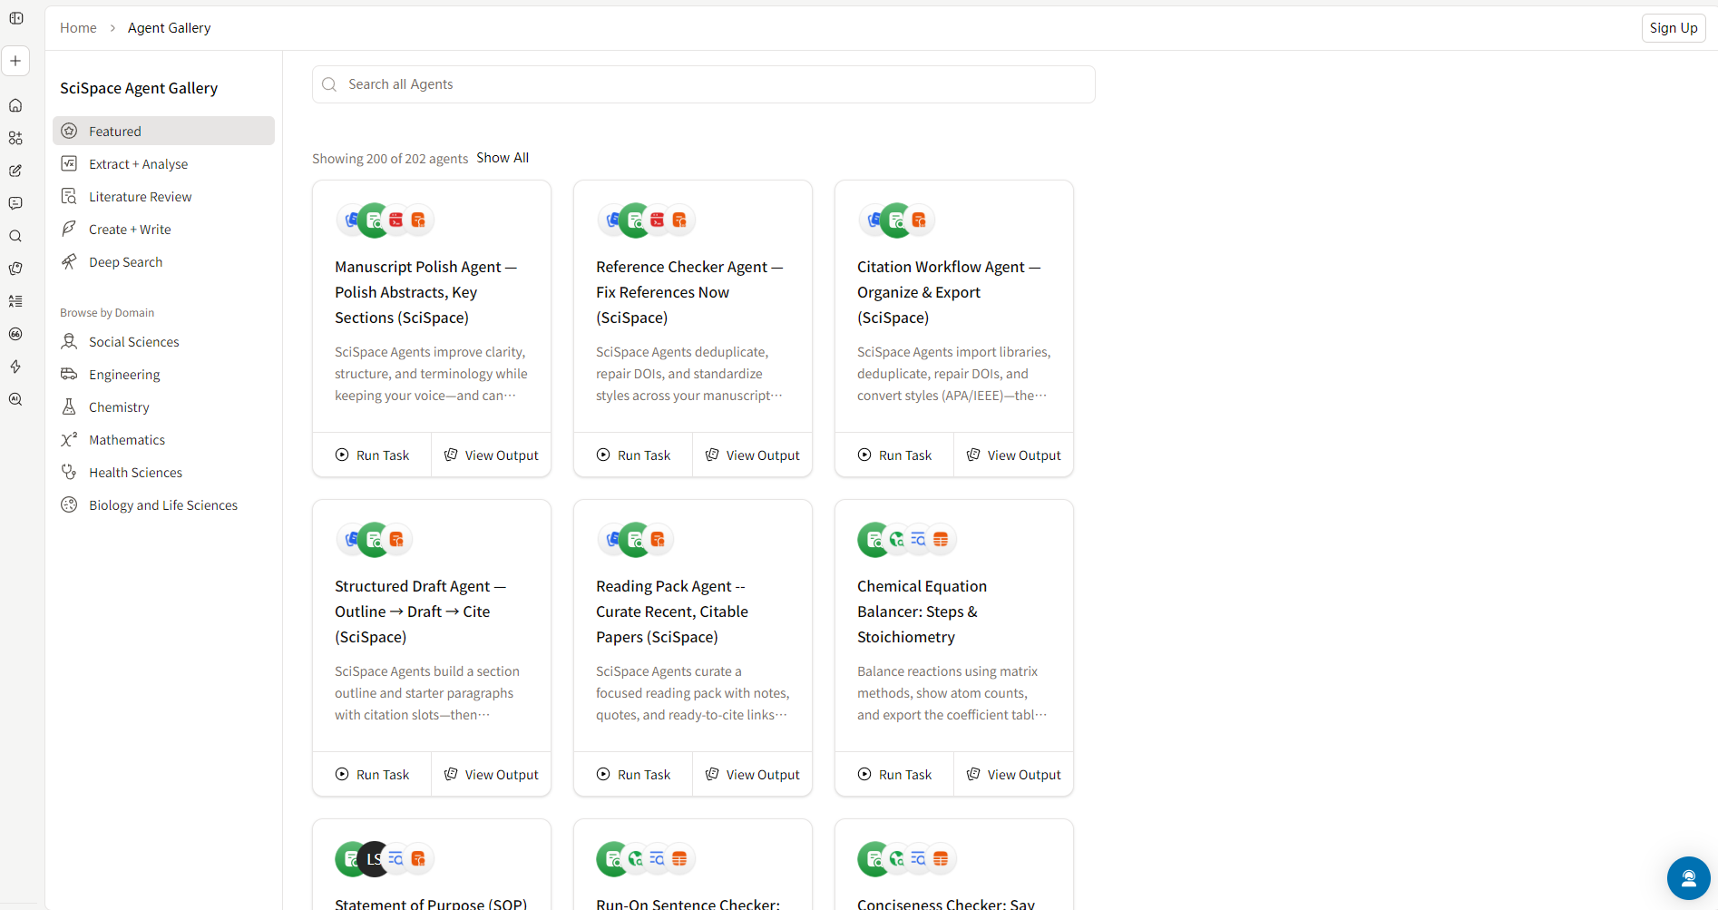The width and height of the screenshot is (1718, 910).
Task: Open the support chat bubble at bottom right
Action: coord(1687,877)
